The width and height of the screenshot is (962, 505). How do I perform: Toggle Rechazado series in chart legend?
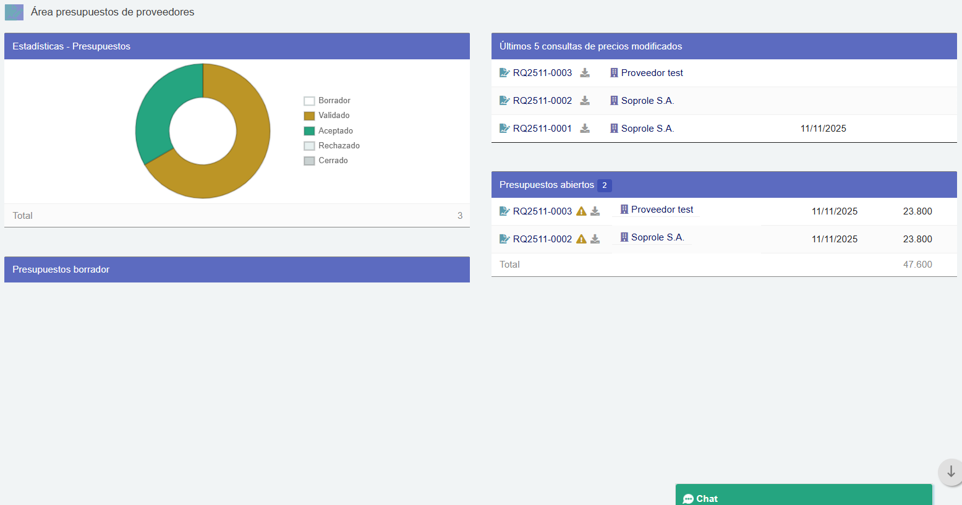coord(332,146)
